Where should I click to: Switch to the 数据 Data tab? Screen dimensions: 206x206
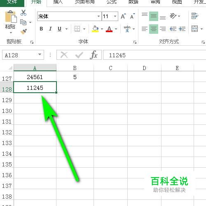[x=133, y=2]
